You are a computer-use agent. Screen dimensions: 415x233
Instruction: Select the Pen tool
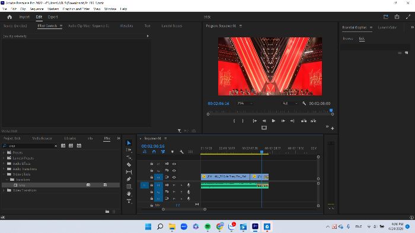(129, 179)
